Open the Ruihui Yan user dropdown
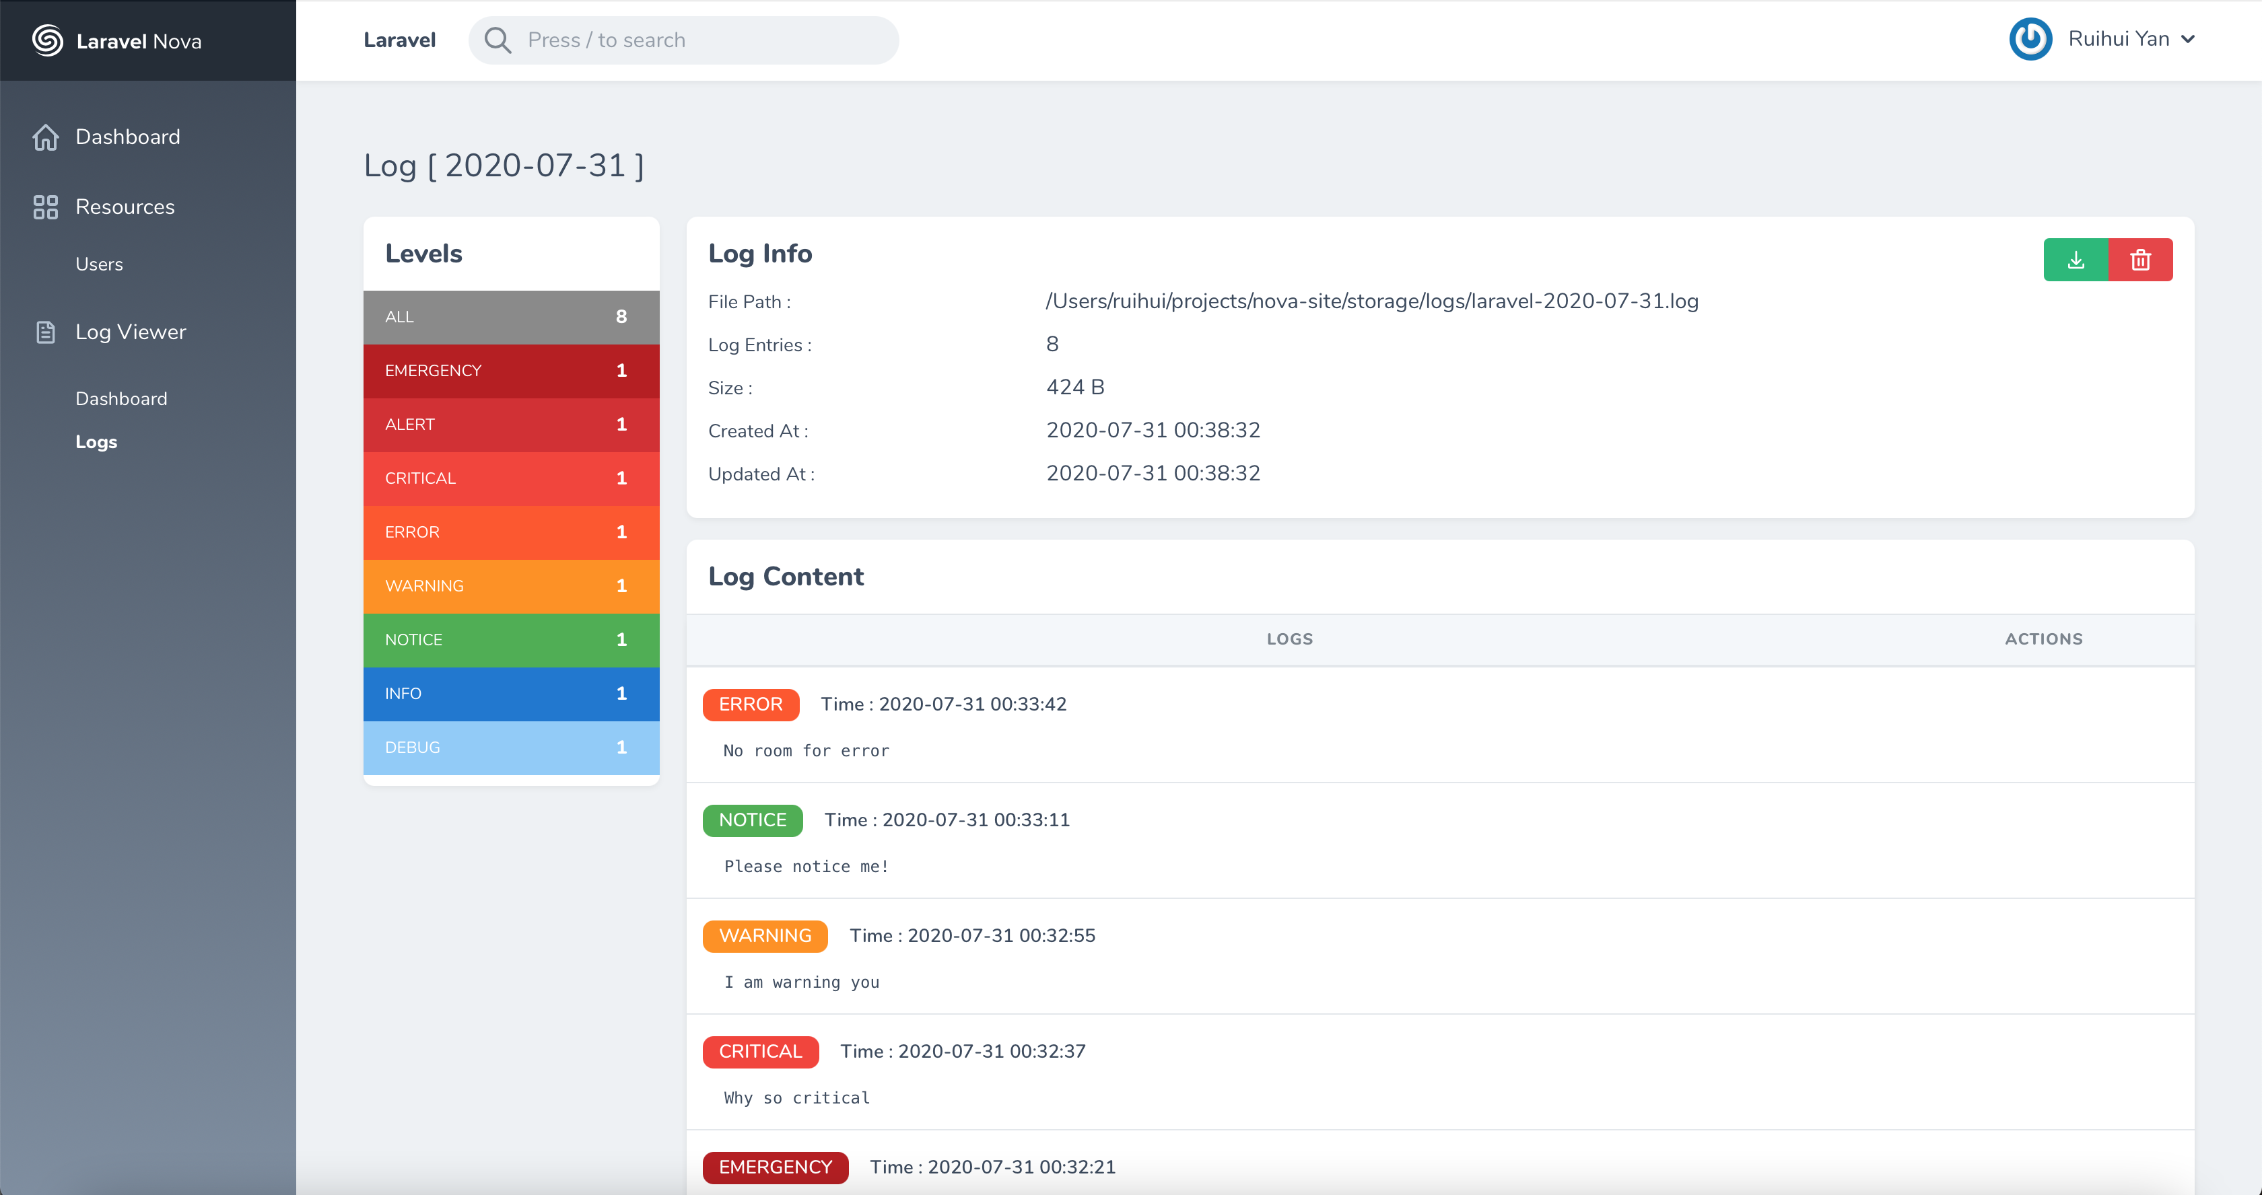 point(2187,40)
